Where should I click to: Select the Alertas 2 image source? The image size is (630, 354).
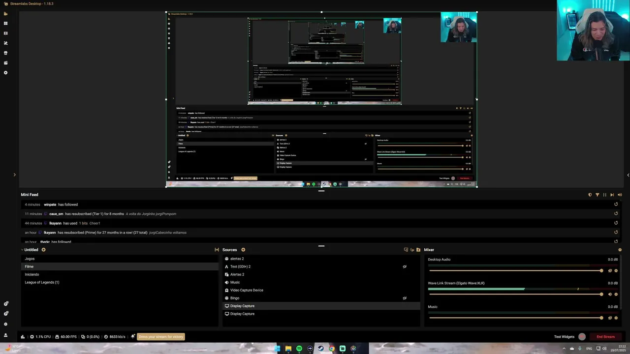[x=321, y=274]
